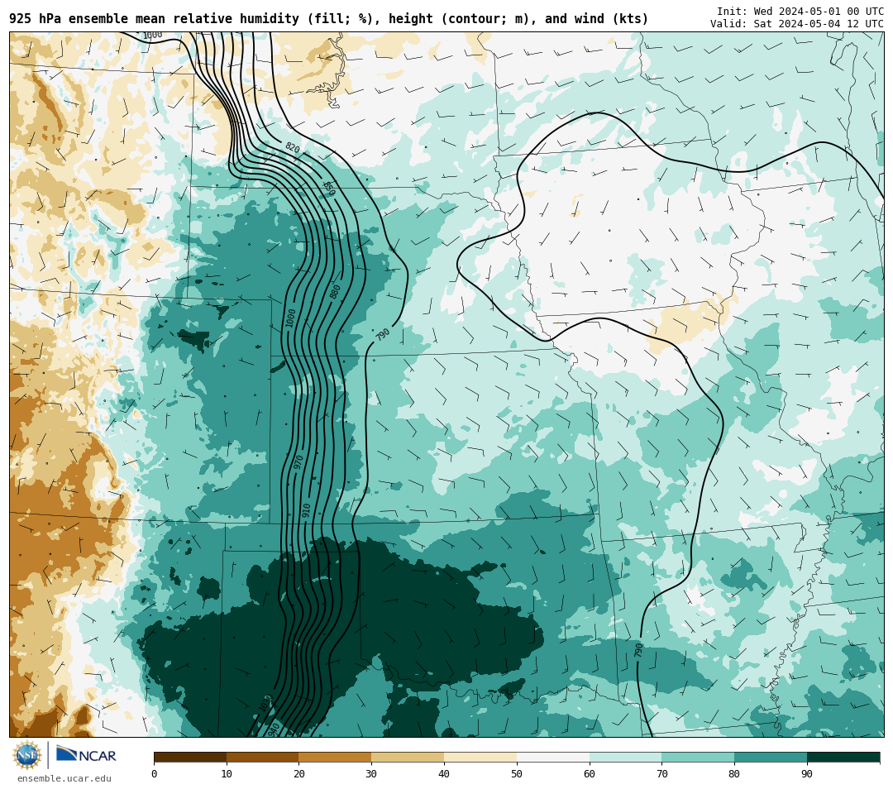Open the ensemble.ucar.edu text link
Image resolution: width=893 pixels, height=789 pixels.
tap(64, 778)
